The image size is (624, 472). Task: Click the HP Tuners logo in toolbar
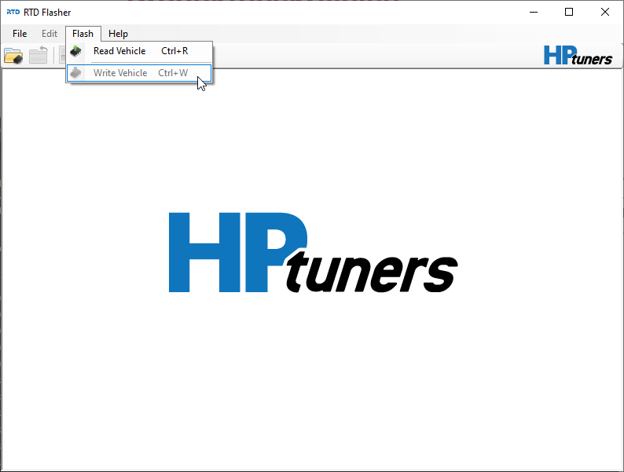click(578, 55)
